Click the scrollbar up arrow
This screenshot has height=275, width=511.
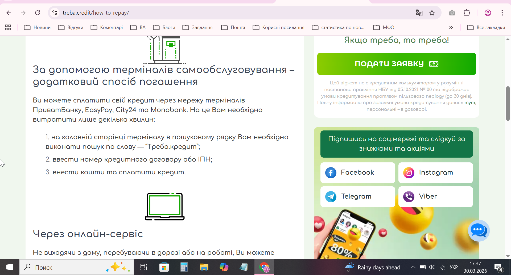point(508,39)
